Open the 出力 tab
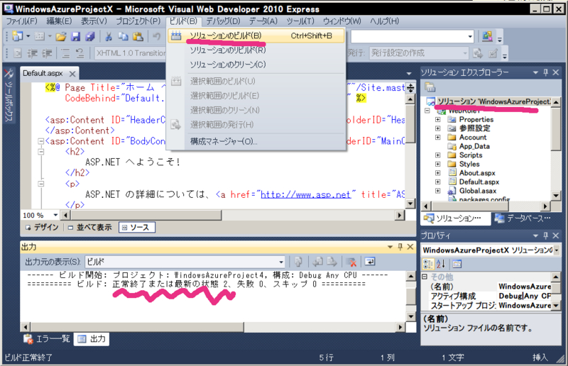 92,339
